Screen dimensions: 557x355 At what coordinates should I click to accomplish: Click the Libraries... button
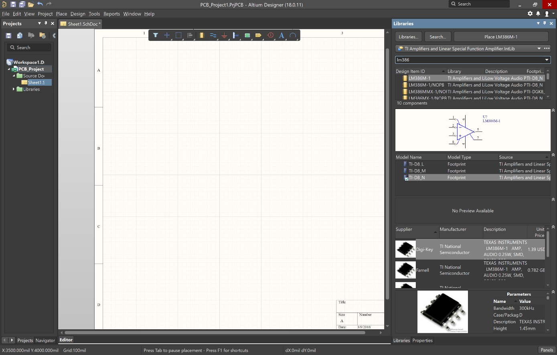[409, 37]
